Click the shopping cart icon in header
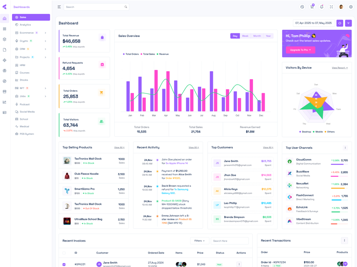This screenshot has width=357, height=267. click(x=312, y=7)
